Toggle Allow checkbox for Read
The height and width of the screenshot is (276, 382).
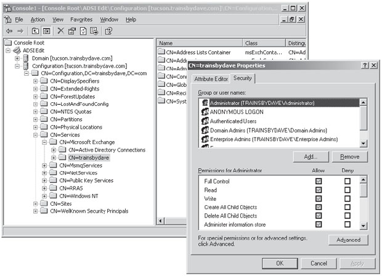point(319,190)
